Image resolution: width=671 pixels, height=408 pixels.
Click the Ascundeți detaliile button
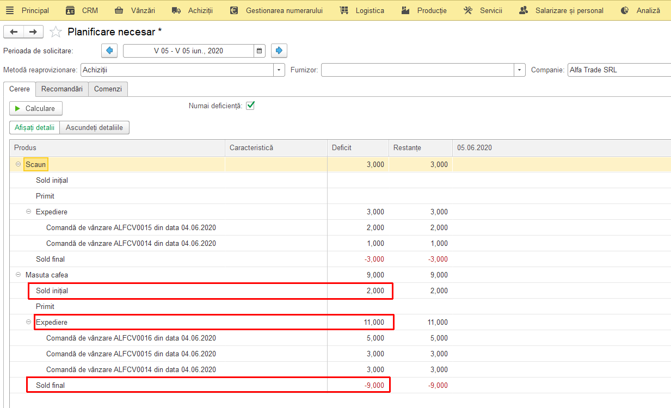click(95, 128)
